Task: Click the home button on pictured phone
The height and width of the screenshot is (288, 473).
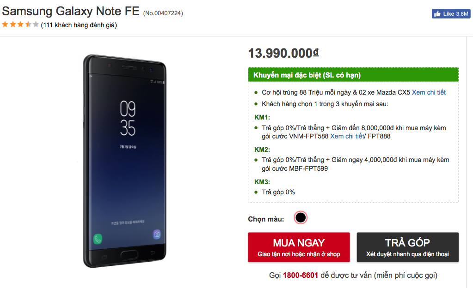Action: [x=129, y=255]
